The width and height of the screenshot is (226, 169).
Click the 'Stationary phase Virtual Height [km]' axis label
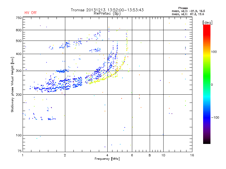(x=12, y=84)
